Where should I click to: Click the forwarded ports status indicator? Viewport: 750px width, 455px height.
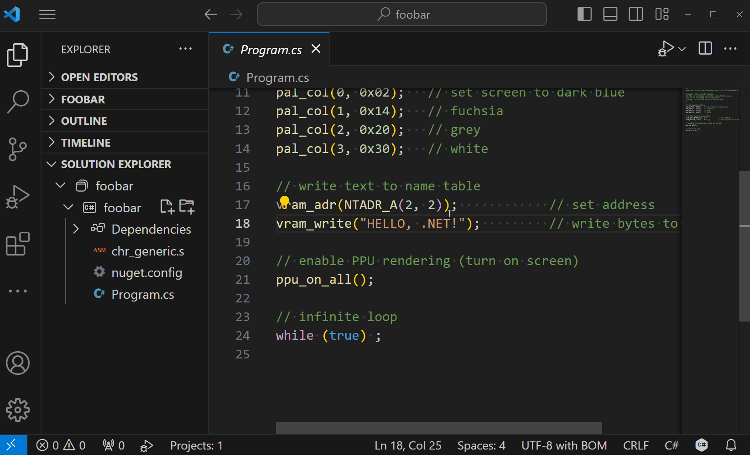point(114,445)
